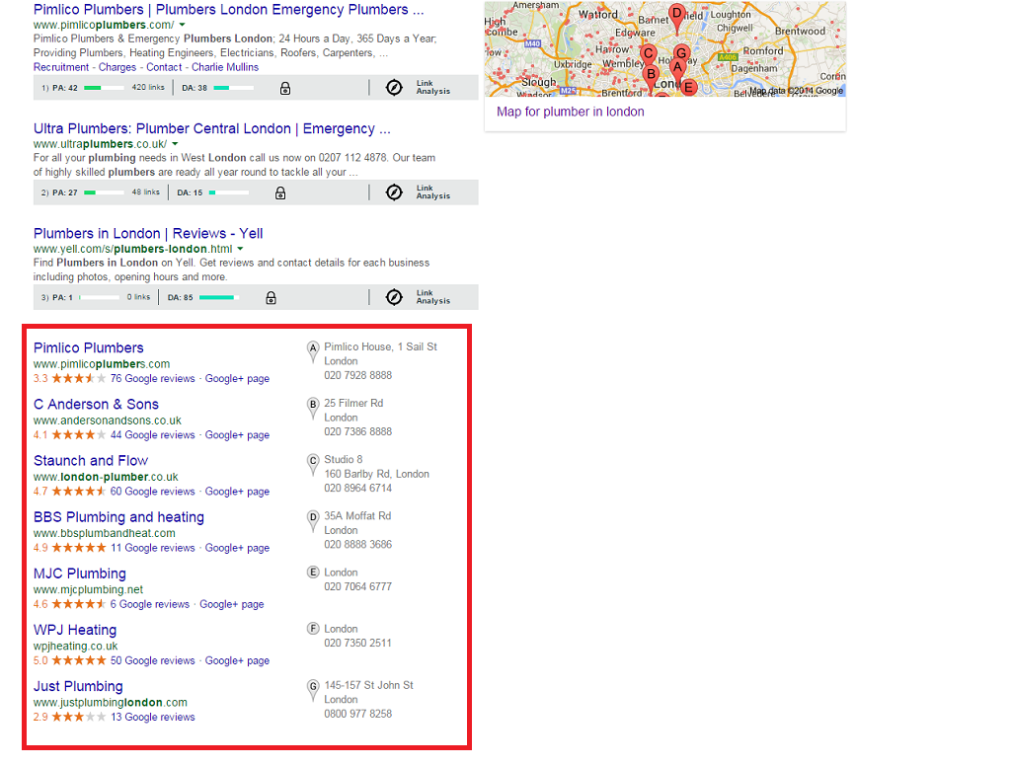Open Link Analysis compass icon for Pimlico Plumbers result
Viewport: 1011px width, 766px height.
click(x=394, y=88)
